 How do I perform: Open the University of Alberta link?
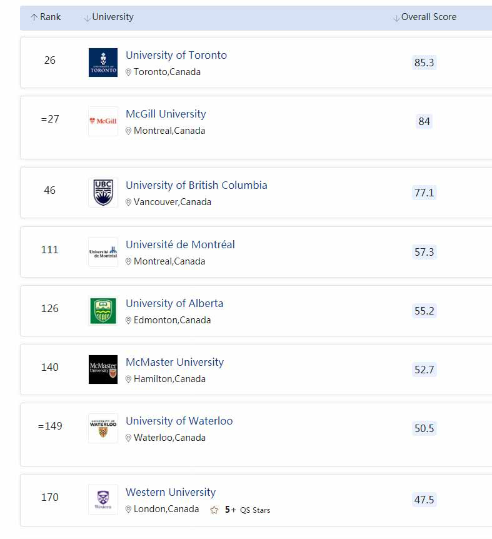[174, 303]
